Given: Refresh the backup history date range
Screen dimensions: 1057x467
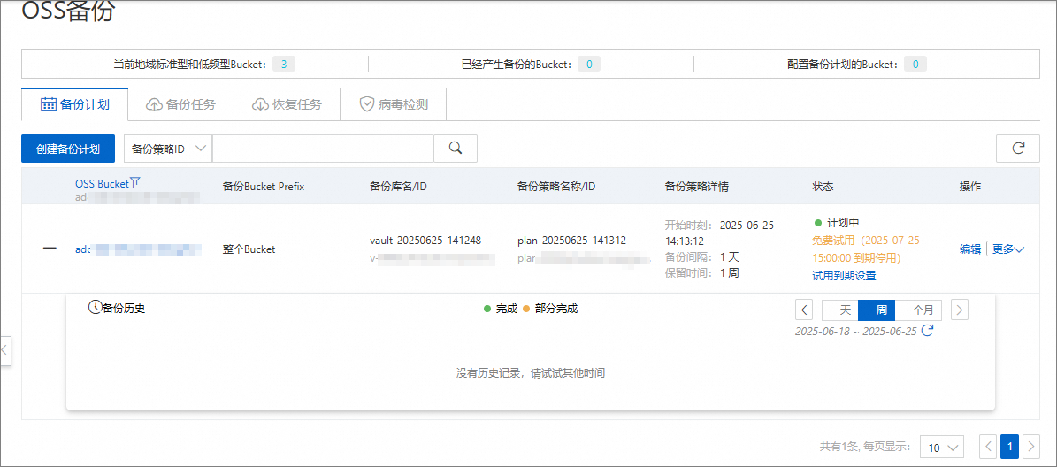Looking at the screenshot, I should pyautogui.click(x=928, y=331).
